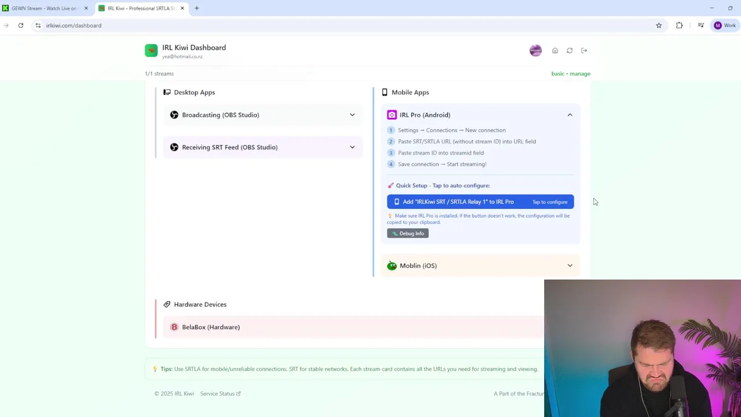Click step Settings → Connections → New connection

click(x=452, y=130)
